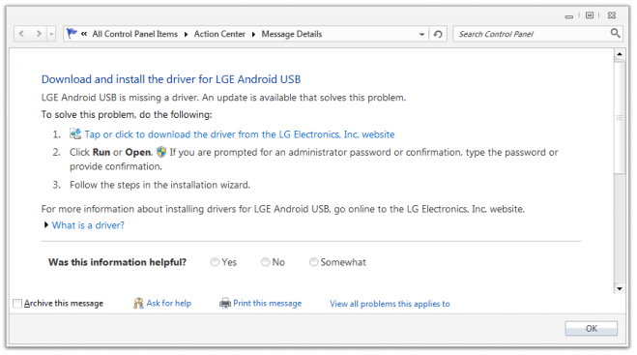Expand What is a driver? triangle
Viewport: 637px width, 355px height.
46,224
